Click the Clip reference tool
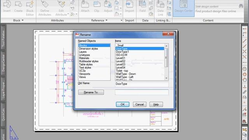The width and height of the screenshot is (249, 140). click(96, 6)
